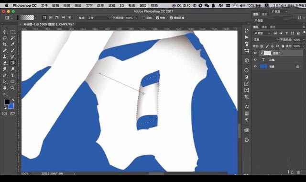Screen dimensions: 306x182
Task: Delete layer trash icon
Action: pos(298,172)
